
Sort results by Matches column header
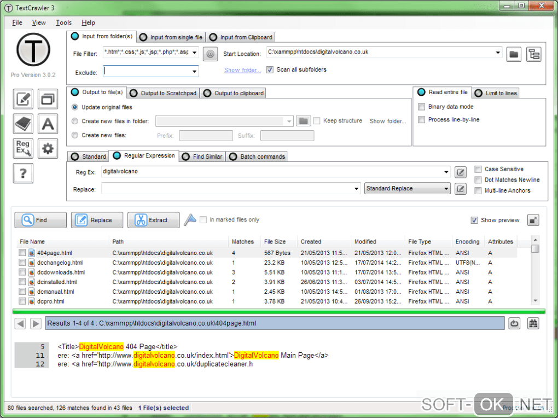coord(244,241)
